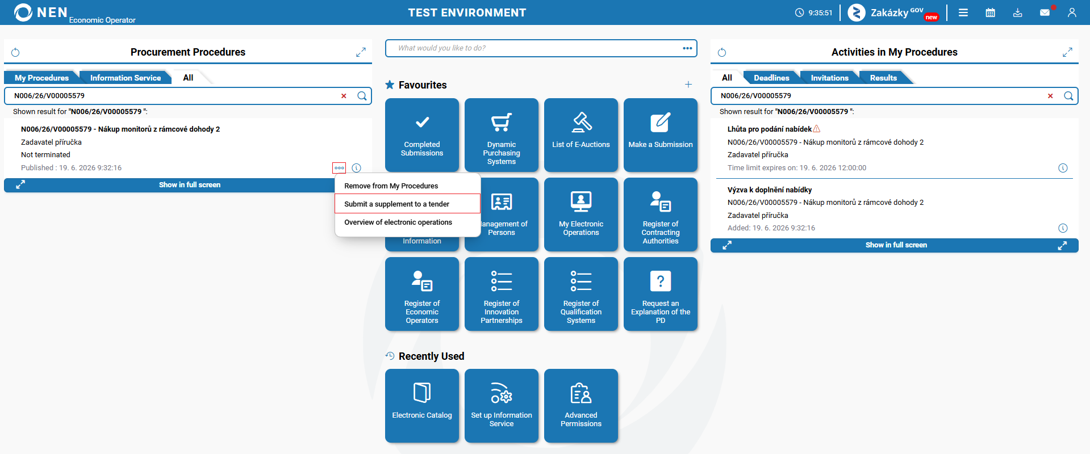Screen dimensions: 1090x454
Task: Show info for Výzva k doplnění nabídky
Action: [x=1063, y=228]
